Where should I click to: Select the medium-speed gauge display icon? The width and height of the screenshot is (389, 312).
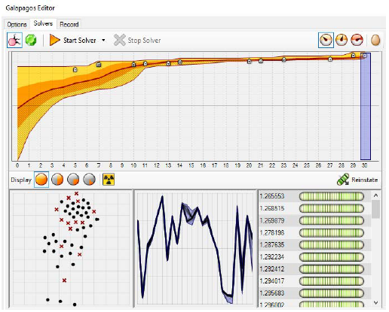click(342, 40)
